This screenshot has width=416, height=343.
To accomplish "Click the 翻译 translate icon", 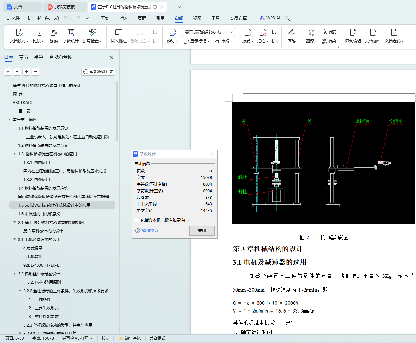I will pos(311,32).
